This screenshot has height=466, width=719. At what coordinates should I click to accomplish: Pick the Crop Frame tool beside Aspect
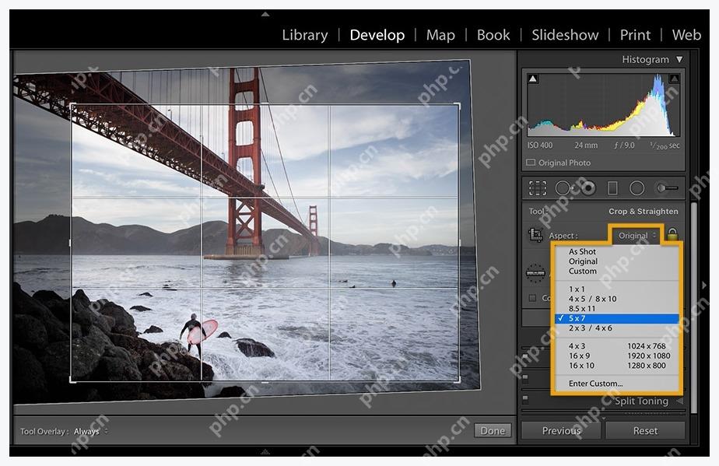[535, 235]
